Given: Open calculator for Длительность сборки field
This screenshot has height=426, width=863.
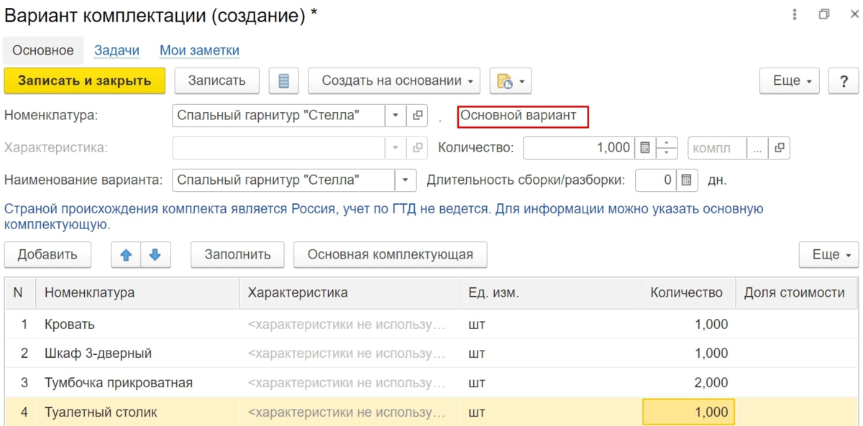Looking at the screenshot, I should [x=686, y=180].
